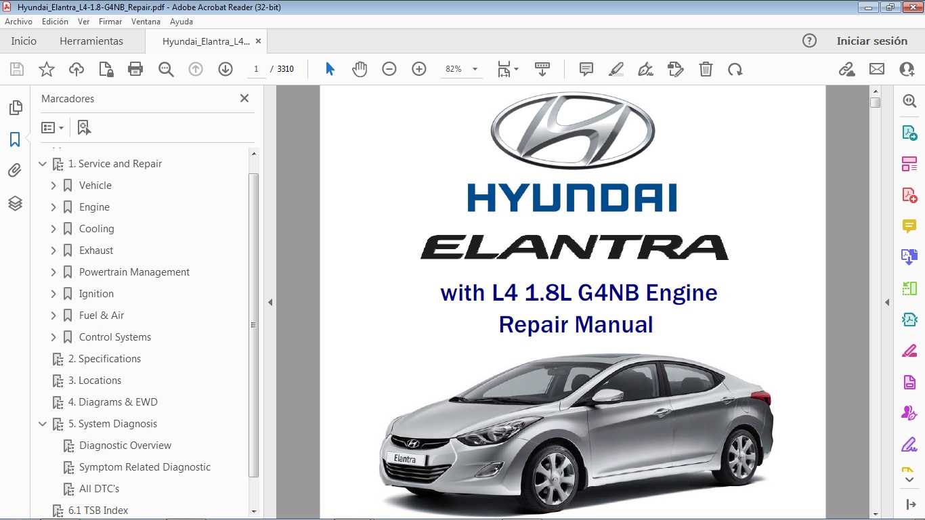This screenshot has height=520, width=925.
Task: Open the Edición menu
Action: pyautogui.click(x=55, y=22)
